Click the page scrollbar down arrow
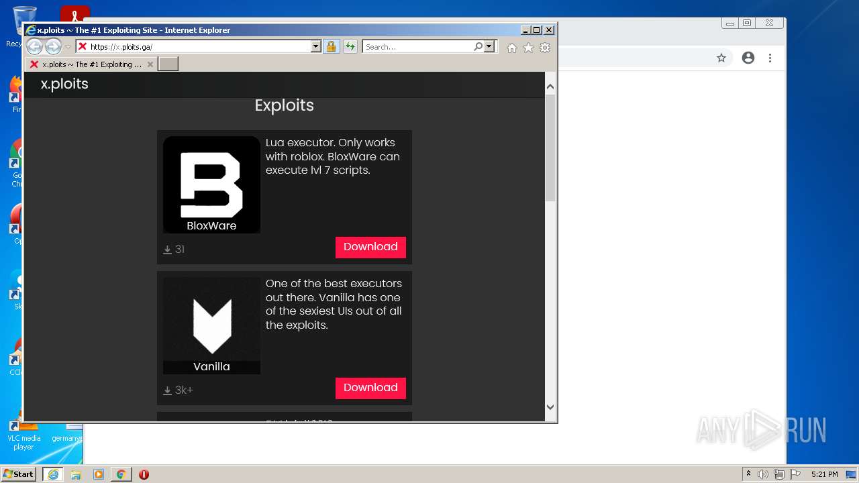Image resolution: width=859 pixels, height=483 pixels. coord(550,407)
